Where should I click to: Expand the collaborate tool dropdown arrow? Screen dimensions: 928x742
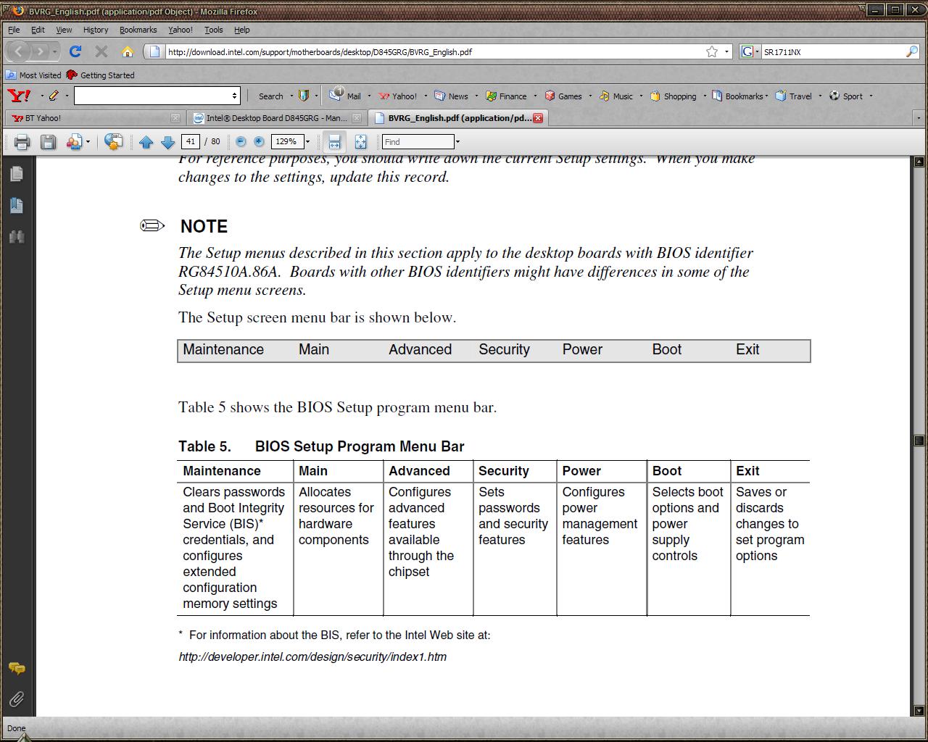pyautogui.click(x=88, y=142)
